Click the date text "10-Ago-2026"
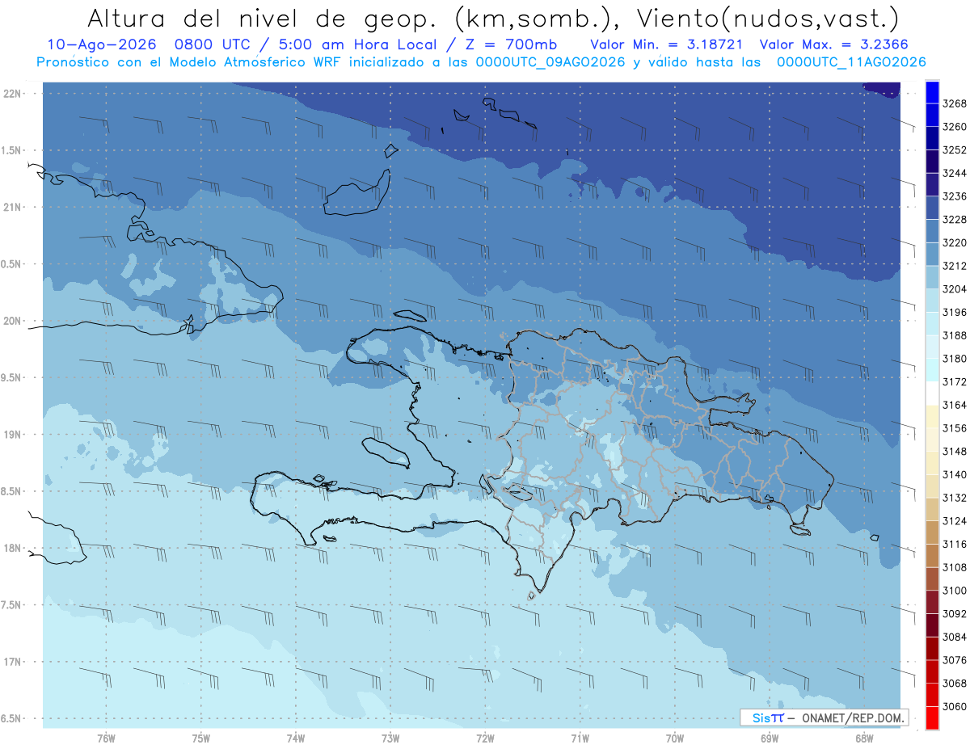970x749 pixels. pos(100,45)
